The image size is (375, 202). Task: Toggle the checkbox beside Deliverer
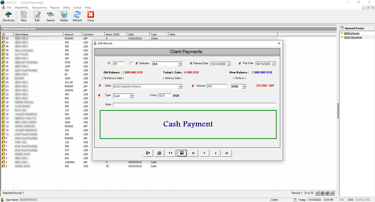pos(131,63)
